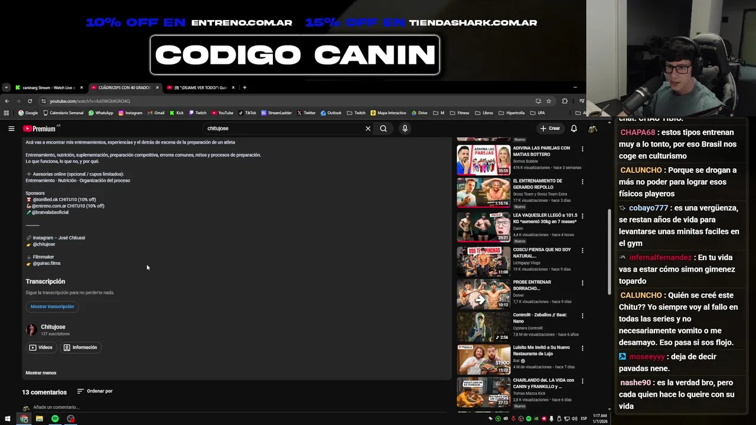Click the YouTube page vertical scrollbar
This screenshot has width=756, height=425.
click(610, 253)
